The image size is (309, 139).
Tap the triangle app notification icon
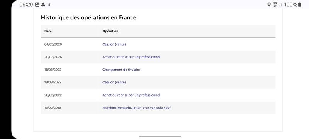pos(43,5)
